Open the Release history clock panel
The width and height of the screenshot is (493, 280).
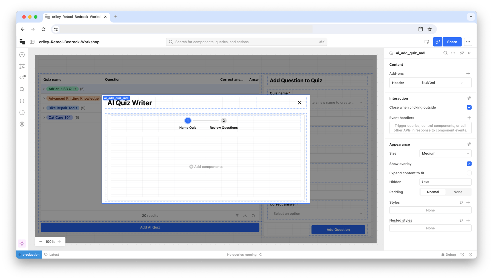[x=22, y=112]
